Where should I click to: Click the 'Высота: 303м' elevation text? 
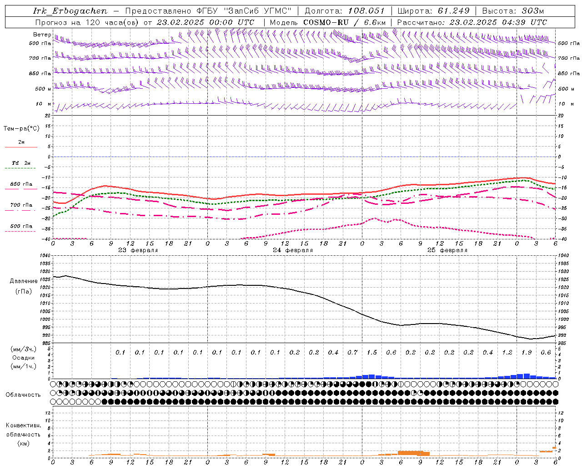[x=513, y=11]
